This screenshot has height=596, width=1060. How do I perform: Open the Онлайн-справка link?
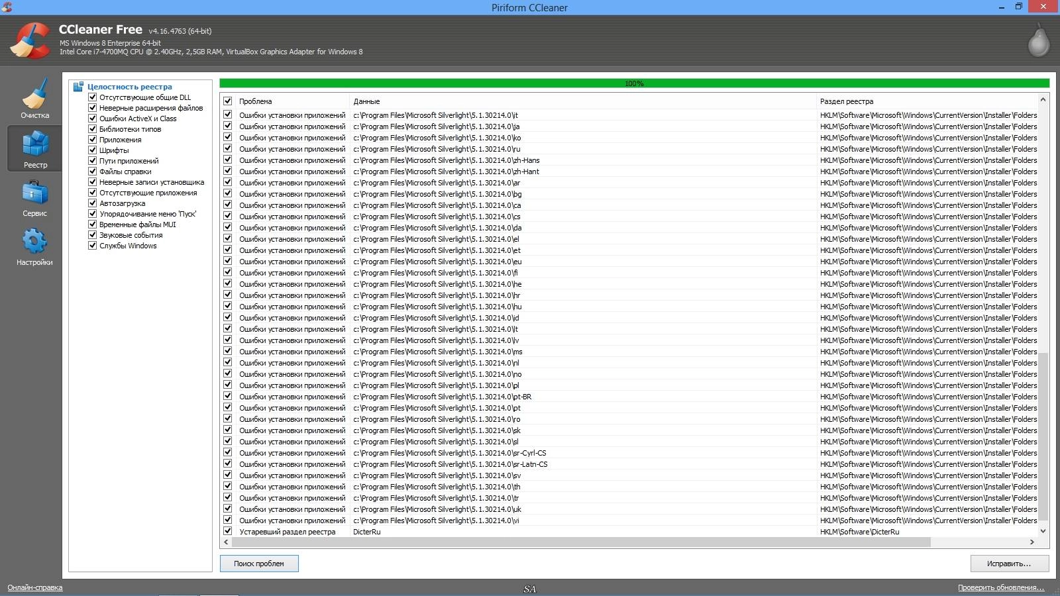[35, 587]
